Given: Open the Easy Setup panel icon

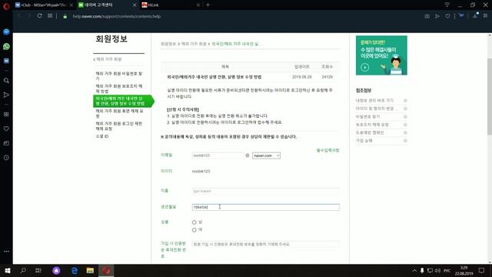Looking at the screenshot, I should click(485, 15).
